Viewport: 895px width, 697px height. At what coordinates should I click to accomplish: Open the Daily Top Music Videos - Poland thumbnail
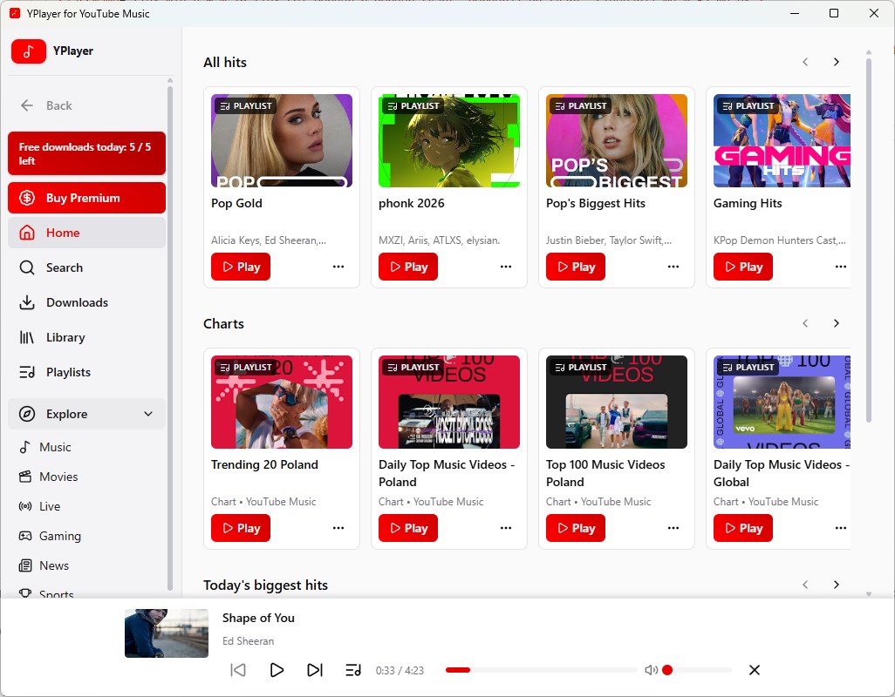click(x=449, y=403)
